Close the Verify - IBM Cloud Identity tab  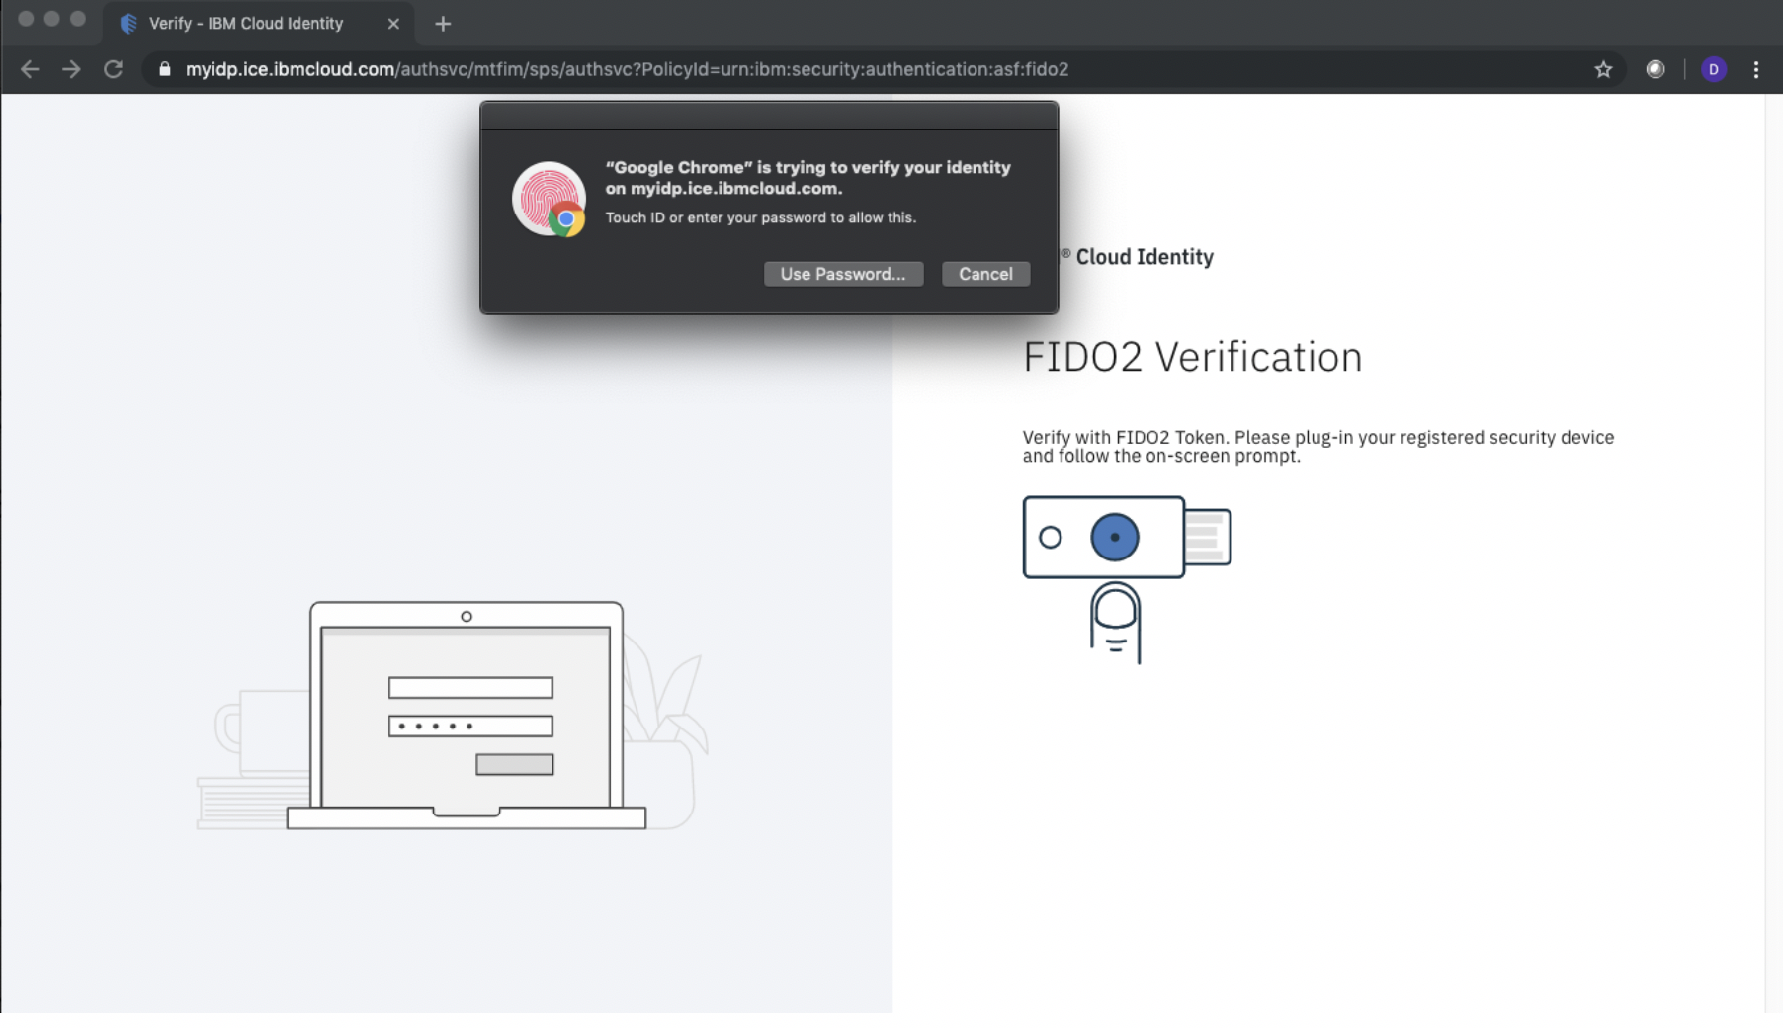393,24
